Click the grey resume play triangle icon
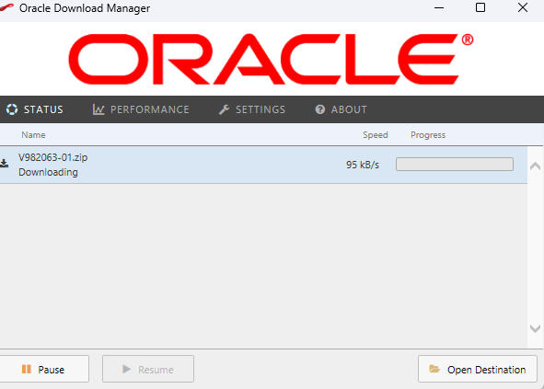 coord(127,369)
